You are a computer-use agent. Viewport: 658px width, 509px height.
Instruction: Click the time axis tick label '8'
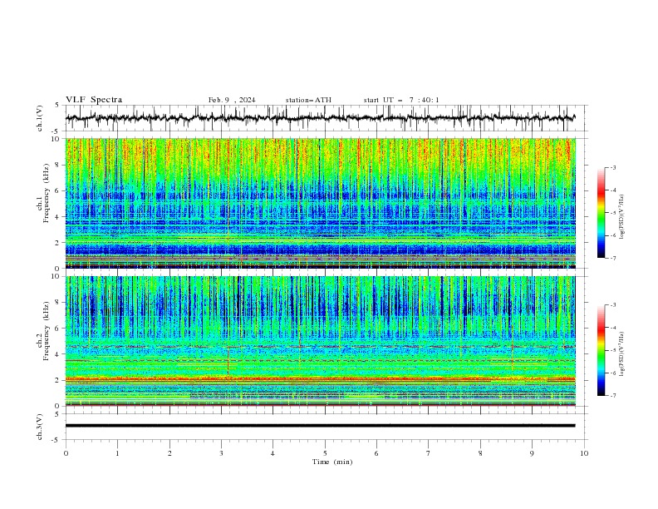480,453
